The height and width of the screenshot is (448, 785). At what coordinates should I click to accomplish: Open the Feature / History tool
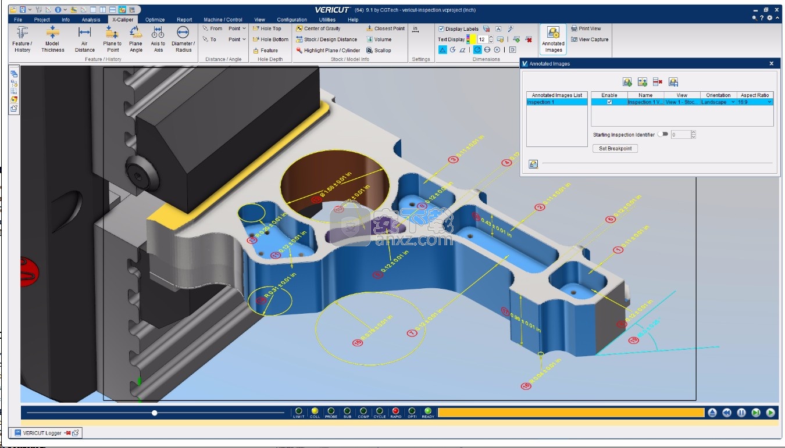tap(22, 39)
